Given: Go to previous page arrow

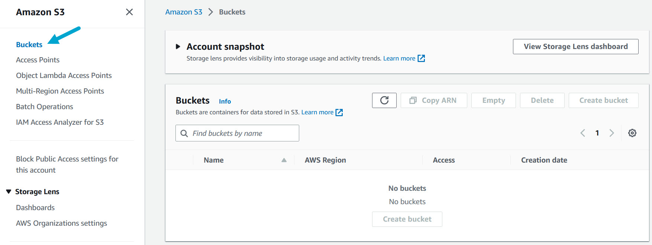Looking at the screenshot, I should (582, 133).
